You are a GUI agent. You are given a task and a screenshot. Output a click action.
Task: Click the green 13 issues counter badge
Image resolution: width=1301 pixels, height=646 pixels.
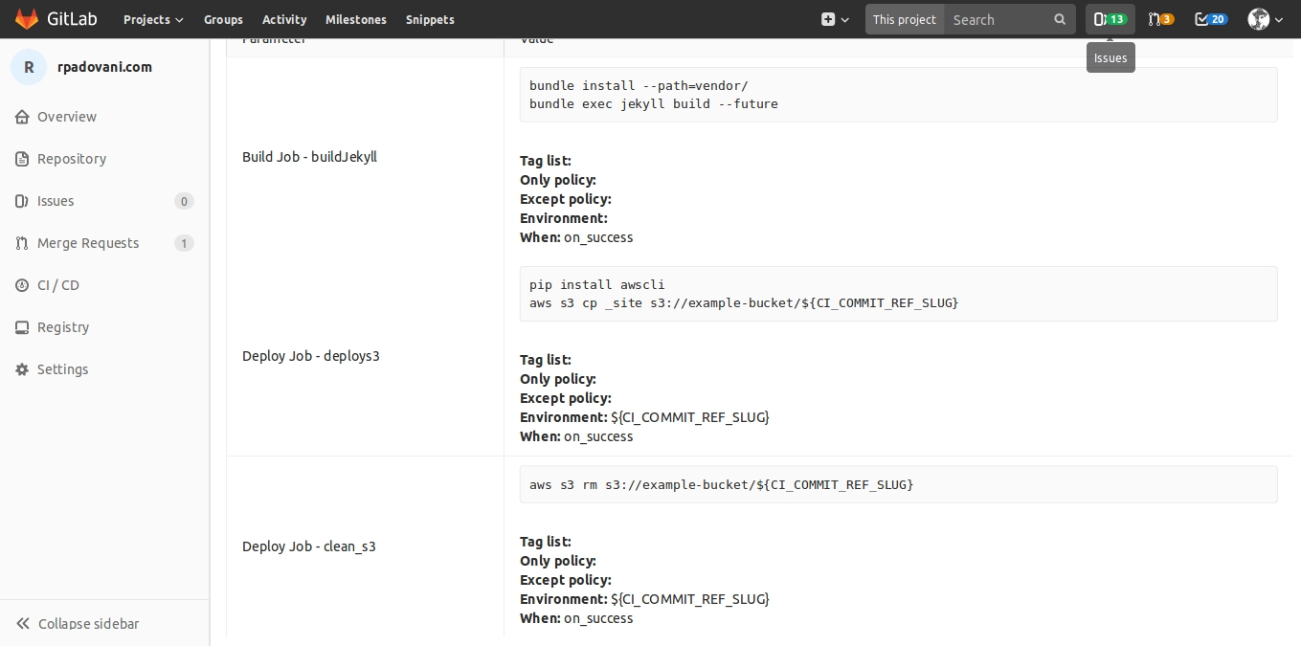pyautogui.click(x=1117, y=19)
